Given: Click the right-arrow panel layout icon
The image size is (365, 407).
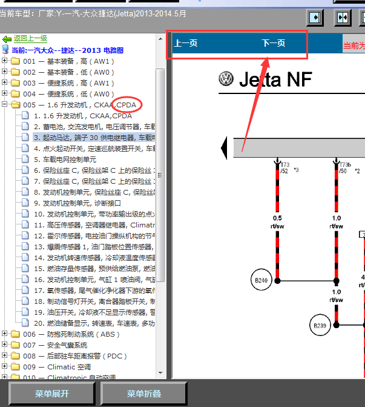Looking at the screenshot, I should (x=315, y=18).
